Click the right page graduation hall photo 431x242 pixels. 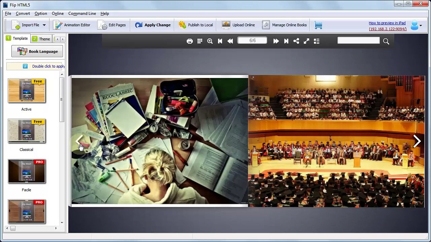pos(337,141)
